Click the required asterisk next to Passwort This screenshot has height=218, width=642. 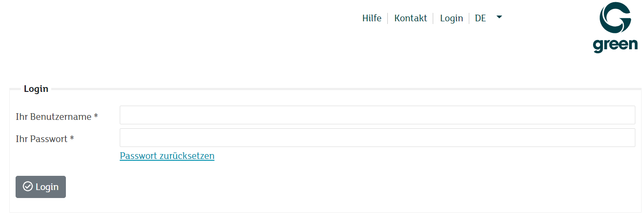[72, 139]
